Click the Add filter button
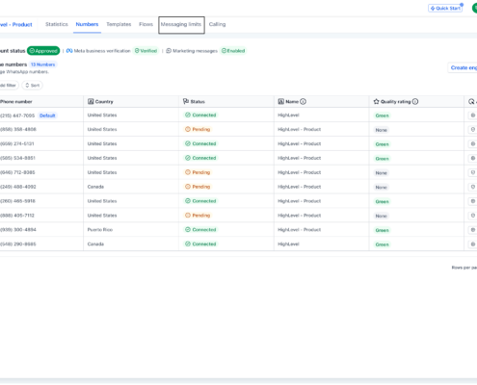The height and width of the screenshot is (385, 477). pyautogui.click(x=8, y=86)
